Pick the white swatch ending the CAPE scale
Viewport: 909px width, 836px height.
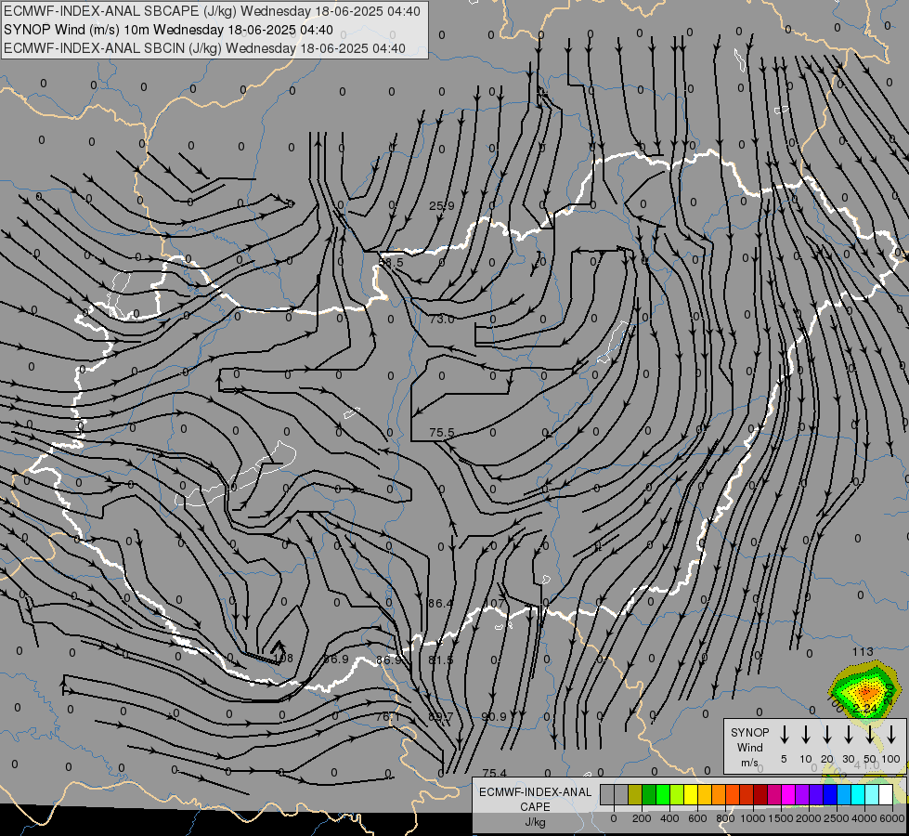[886, 794]
